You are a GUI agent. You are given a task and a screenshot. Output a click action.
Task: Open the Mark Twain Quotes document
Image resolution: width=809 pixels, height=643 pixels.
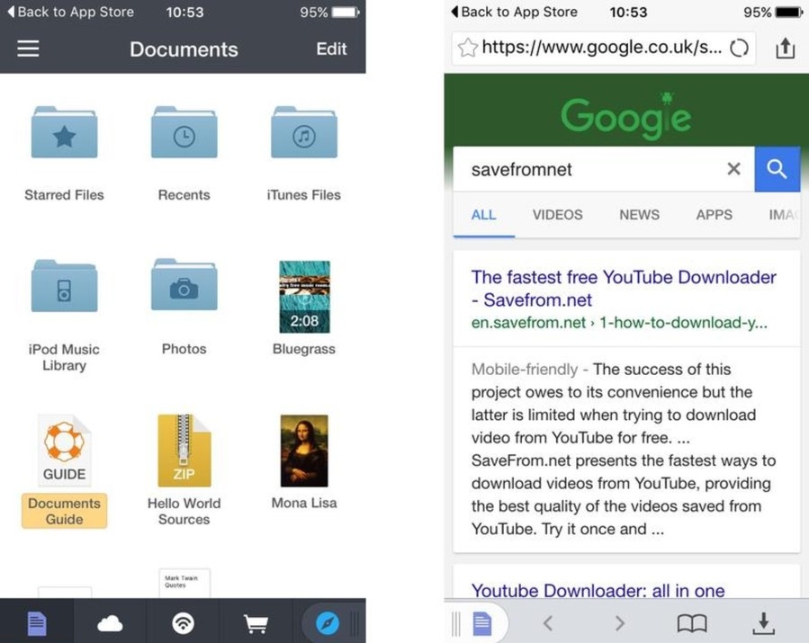click(184, 583)
